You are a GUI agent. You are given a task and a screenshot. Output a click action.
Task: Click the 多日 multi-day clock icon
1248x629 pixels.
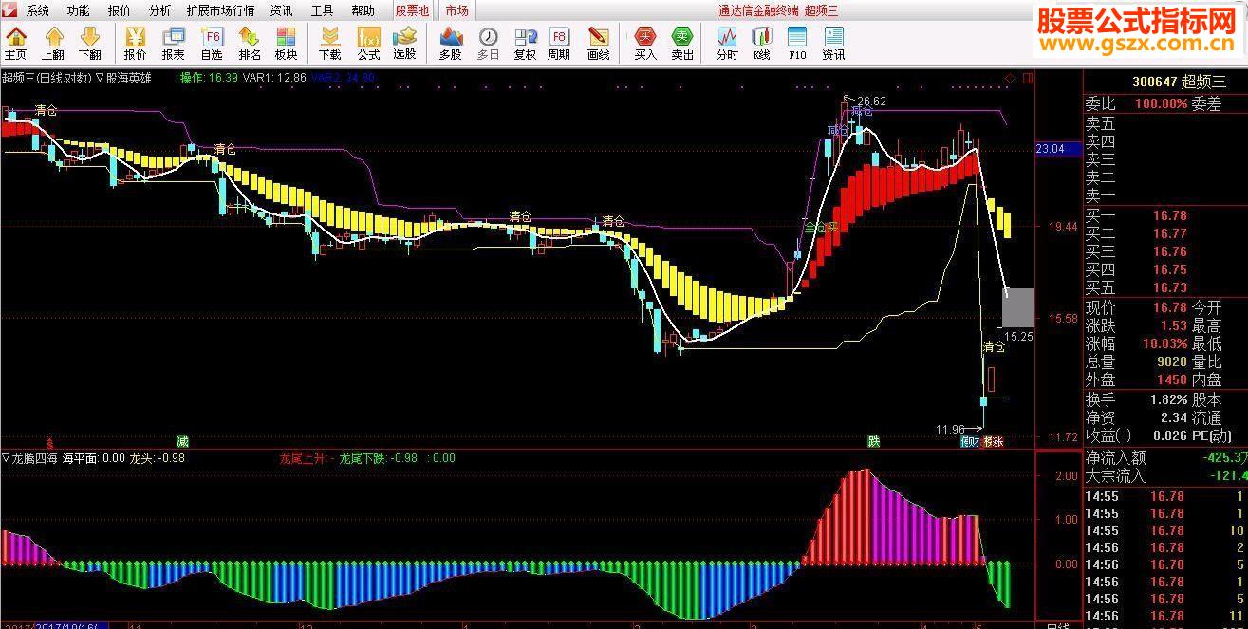[x=488, y=44]
